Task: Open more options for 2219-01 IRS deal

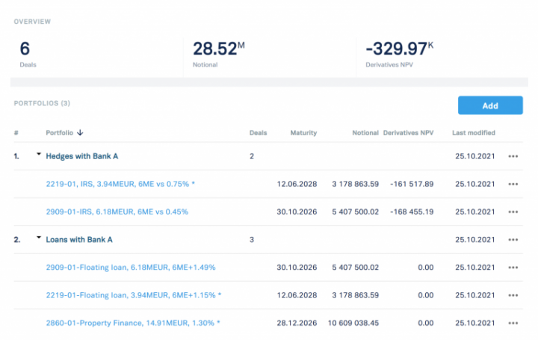Action: point(513,184)
